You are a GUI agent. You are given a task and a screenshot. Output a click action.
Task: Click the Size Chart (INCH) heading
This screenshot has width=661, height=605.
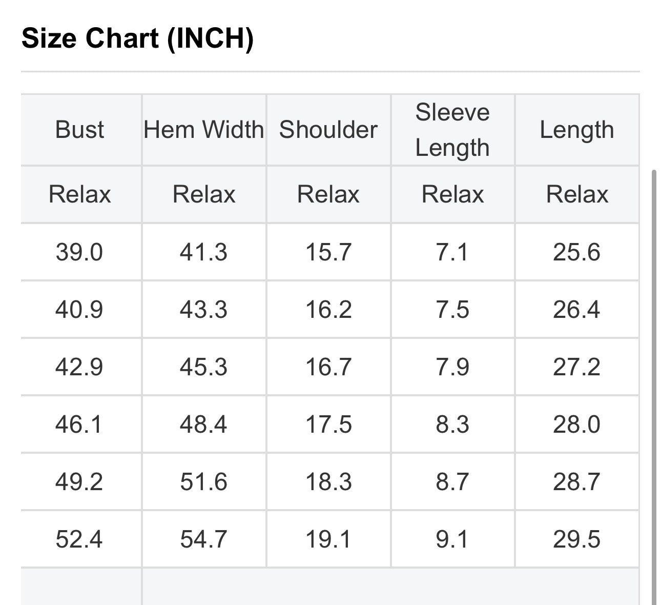(x=137, y=38)
